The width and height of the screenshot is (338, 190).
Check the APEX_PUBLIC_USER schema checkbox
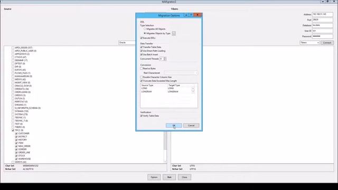(x=13, y=51)
